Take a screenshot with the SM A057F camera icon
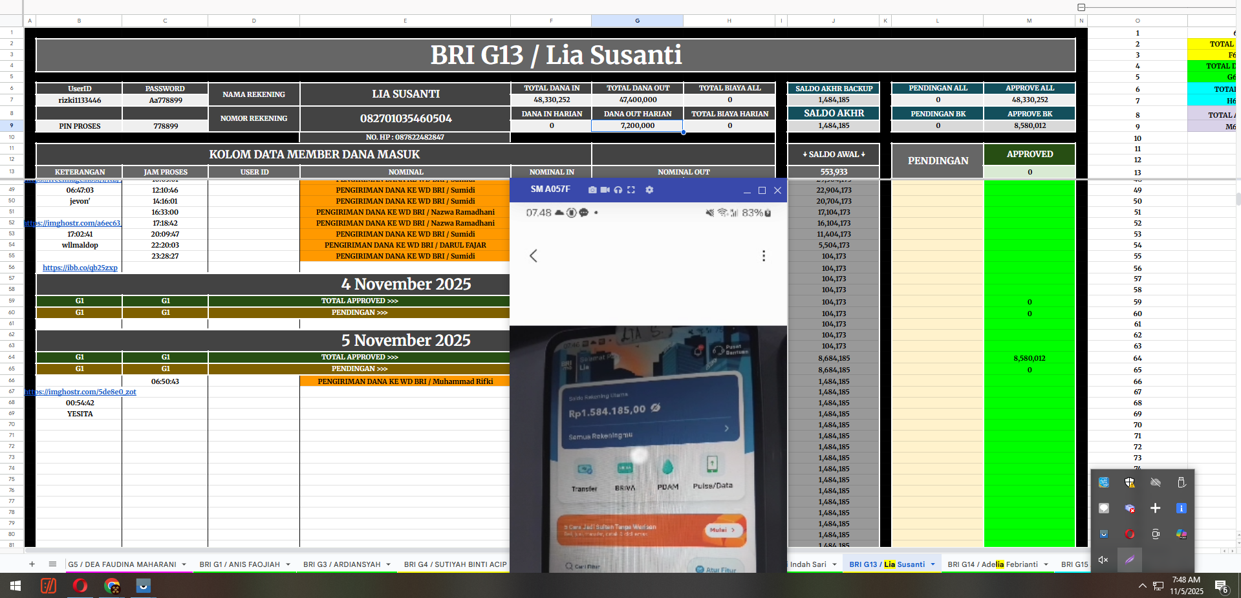The height and width of the screenshot is (598, 1241). 592,190
